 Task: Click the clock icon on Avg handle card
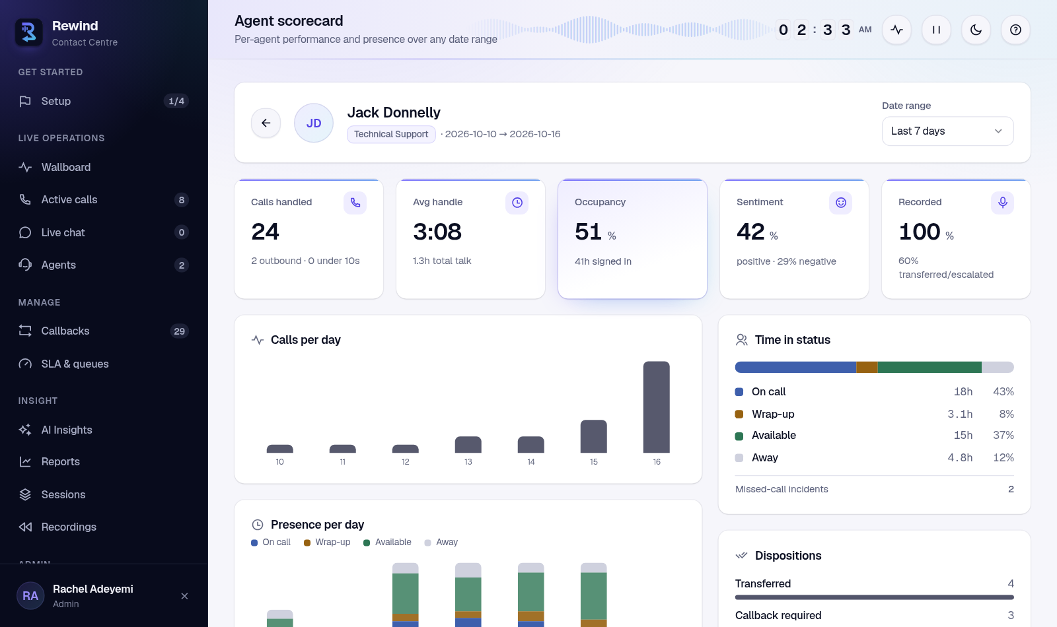click(x=517, y=203)
